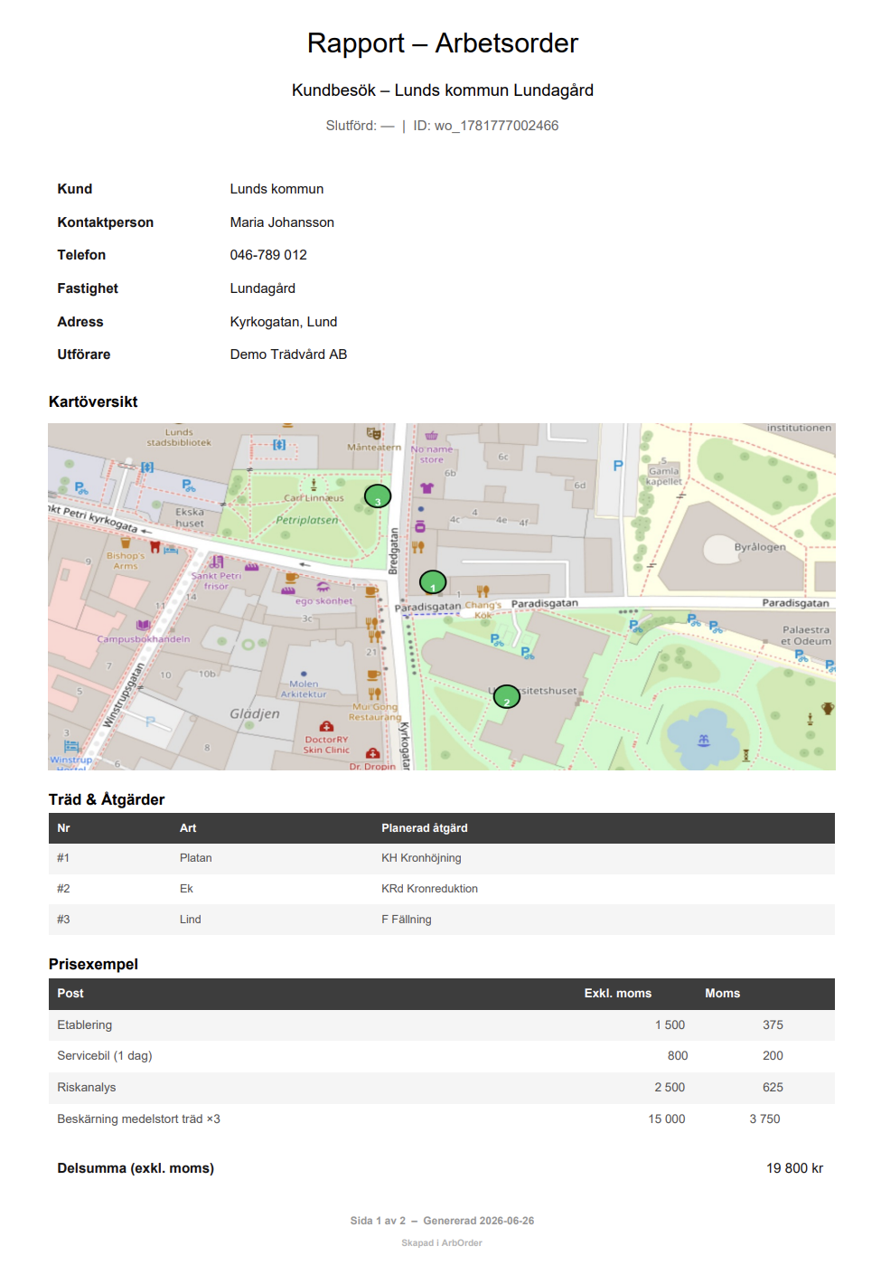
Task: Click the Nr column header
Action: 63,828
